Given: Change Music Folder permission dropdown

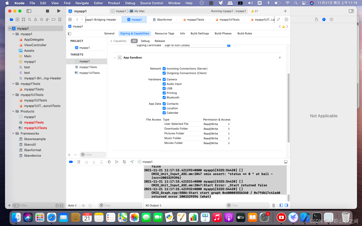Looking at the screenshot, I should 216,138.
